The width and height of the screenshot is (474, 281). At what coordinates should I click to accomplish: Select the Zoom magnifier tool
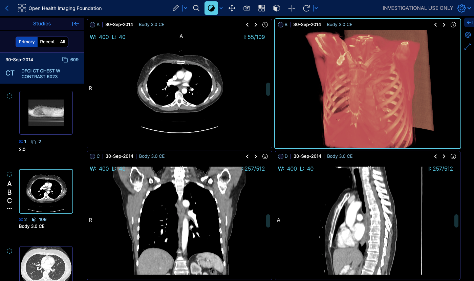click(x=196, y=8)
